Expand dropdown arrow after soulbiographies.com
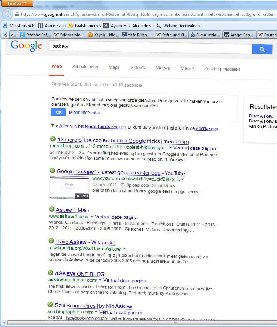 (96, 312)
